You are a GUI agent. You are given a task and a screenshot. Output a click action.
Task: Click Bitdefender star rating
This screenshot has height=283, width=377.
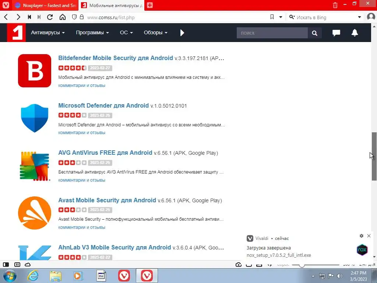73,68
